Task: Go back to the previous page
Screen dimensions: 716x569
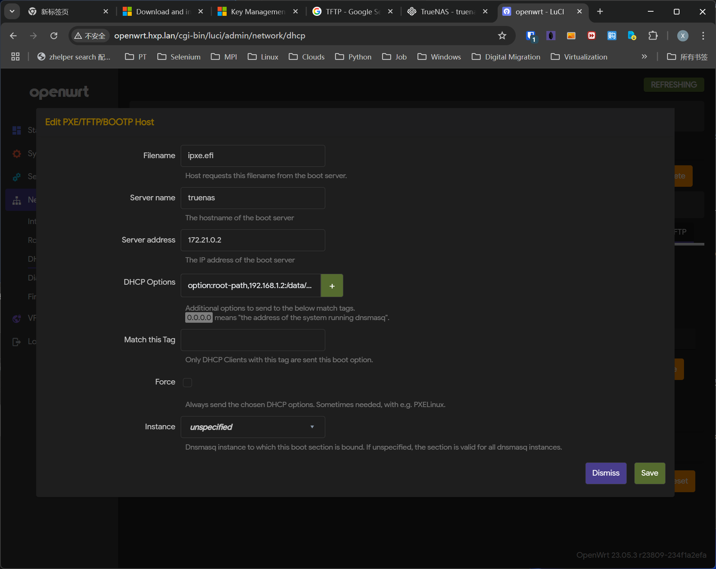Action: [14, 36]
